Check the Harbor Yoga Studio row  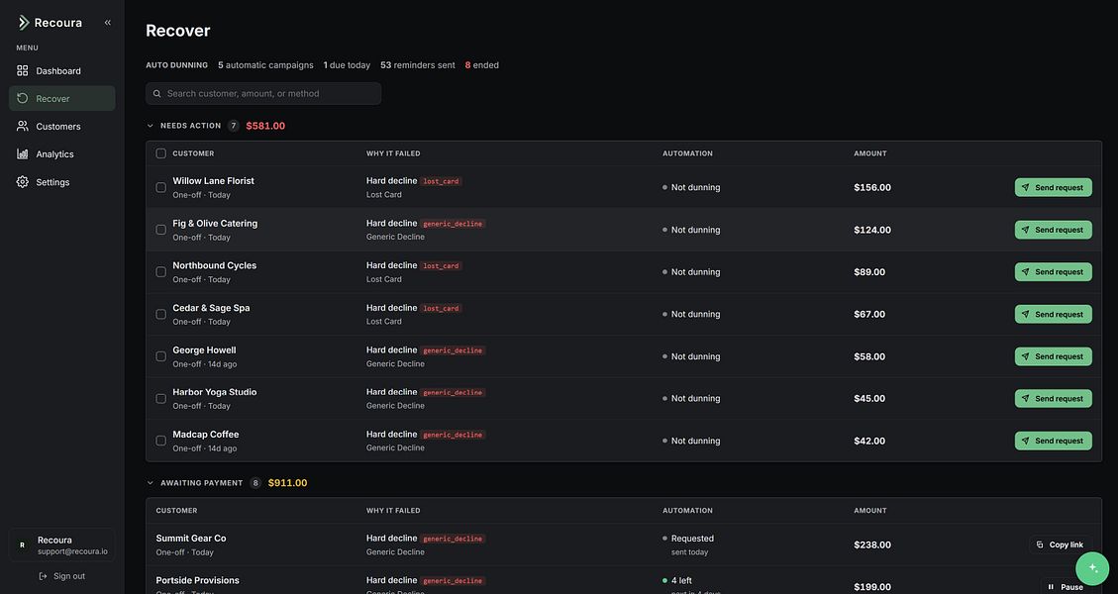(x=161, y=399)
